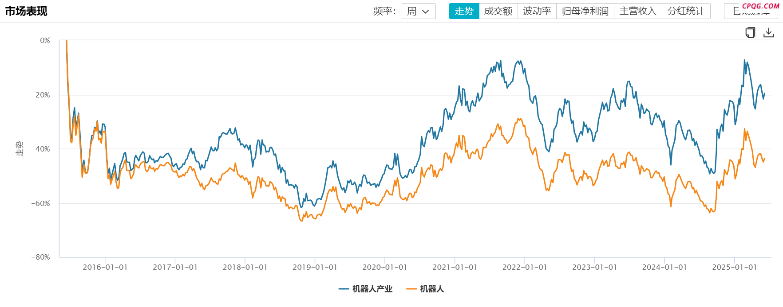Toggle the orange 机器人 legend series

click(425, 289)
